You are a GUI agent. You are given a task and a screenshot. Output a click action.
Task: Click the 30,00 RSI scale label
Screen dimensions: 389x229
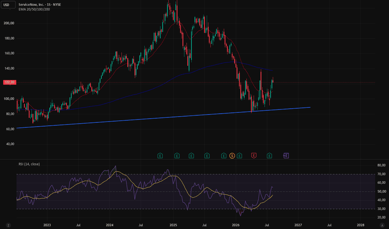(381, 209)
